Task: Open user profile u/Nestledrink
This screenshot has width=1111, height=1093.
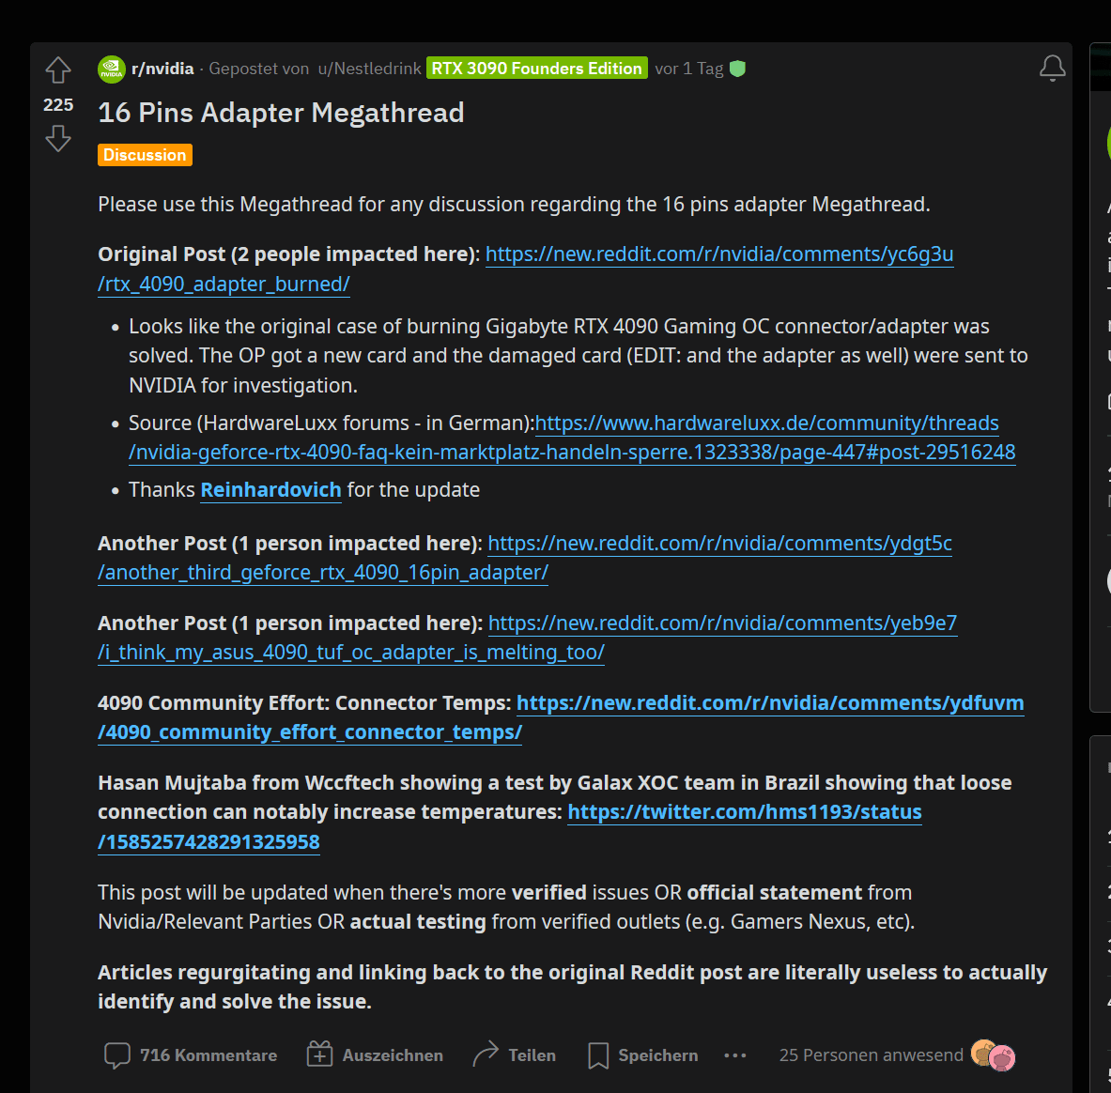Action: (x=370, y=69)
